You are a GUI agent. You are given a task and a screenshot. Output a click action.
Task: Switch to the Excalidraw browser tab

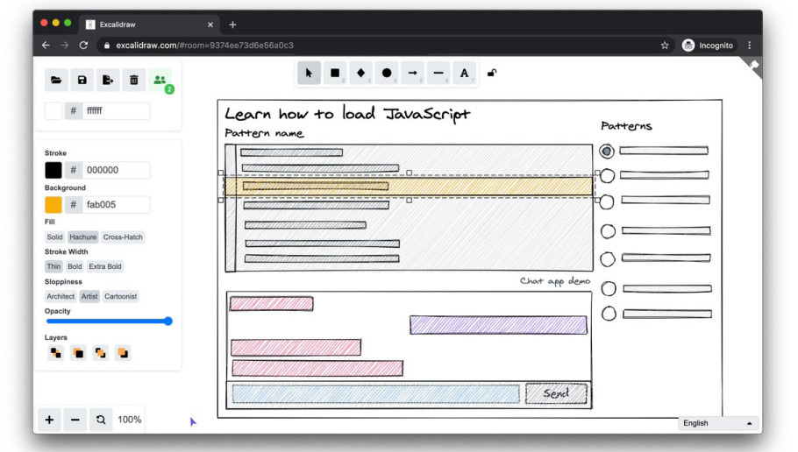(150, 25)
